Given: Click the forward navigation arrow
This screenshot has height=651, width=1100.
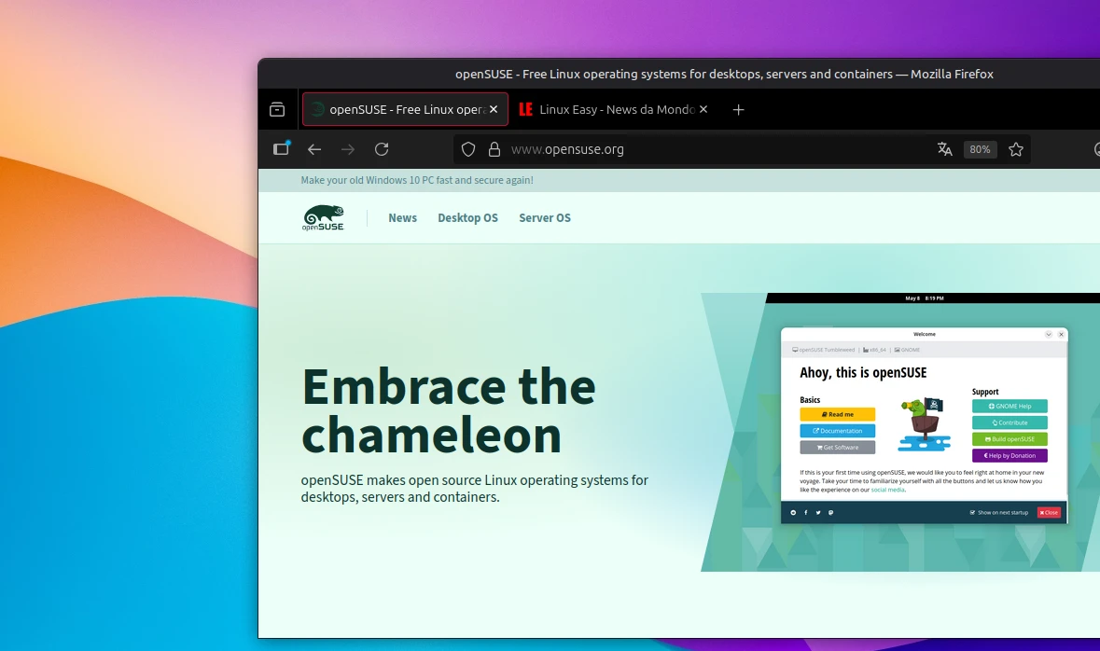Looking at the screenshot, I should click(348, 149).
